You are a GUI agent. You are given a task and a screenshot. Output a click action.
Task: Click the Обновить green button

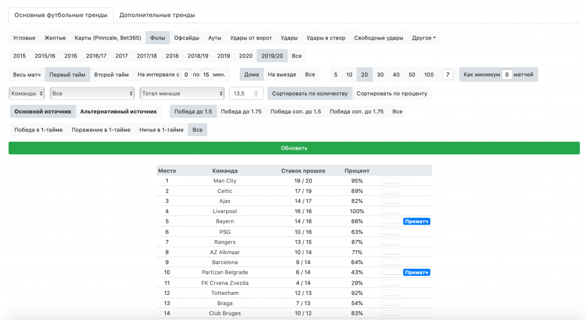[294, 148]
